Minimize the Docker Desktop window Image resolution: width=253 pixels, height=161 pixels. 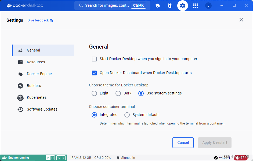point(222,5)
